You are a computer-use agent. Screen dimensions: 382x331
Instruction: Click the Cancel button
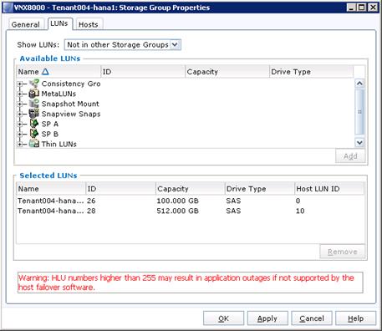312,318
